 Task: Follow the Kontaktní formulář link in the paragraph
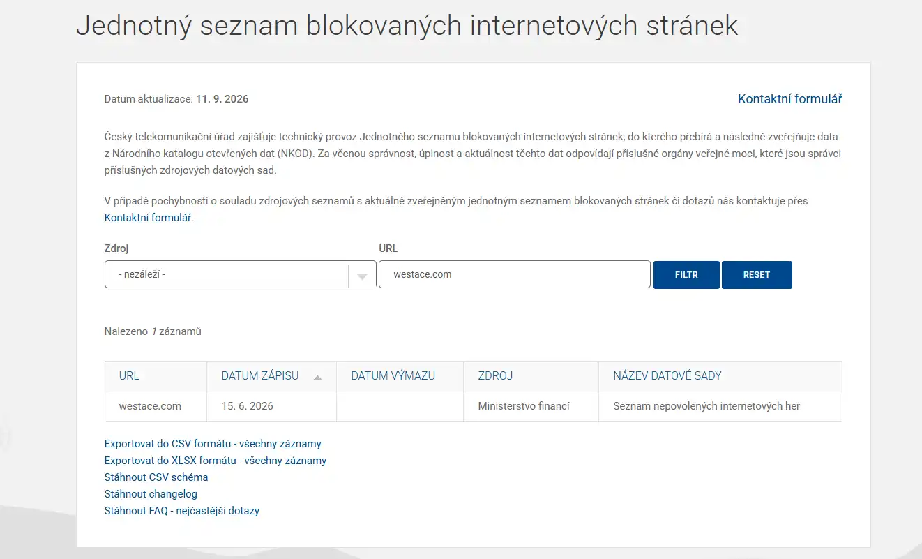pyautogui.click(x=148, y=218)
